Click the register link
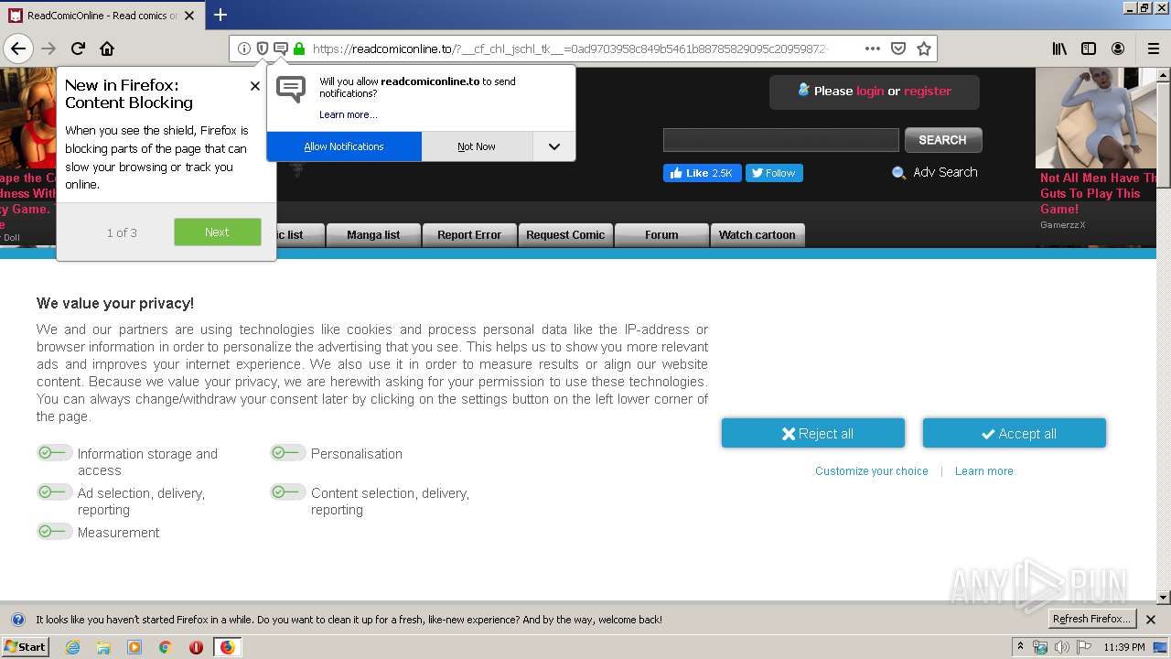This screenshot has width=1171, height=659. click(x=928, y=91)
